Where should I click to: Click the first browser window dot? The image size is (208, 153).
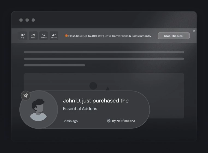click(x=21, y=20)
